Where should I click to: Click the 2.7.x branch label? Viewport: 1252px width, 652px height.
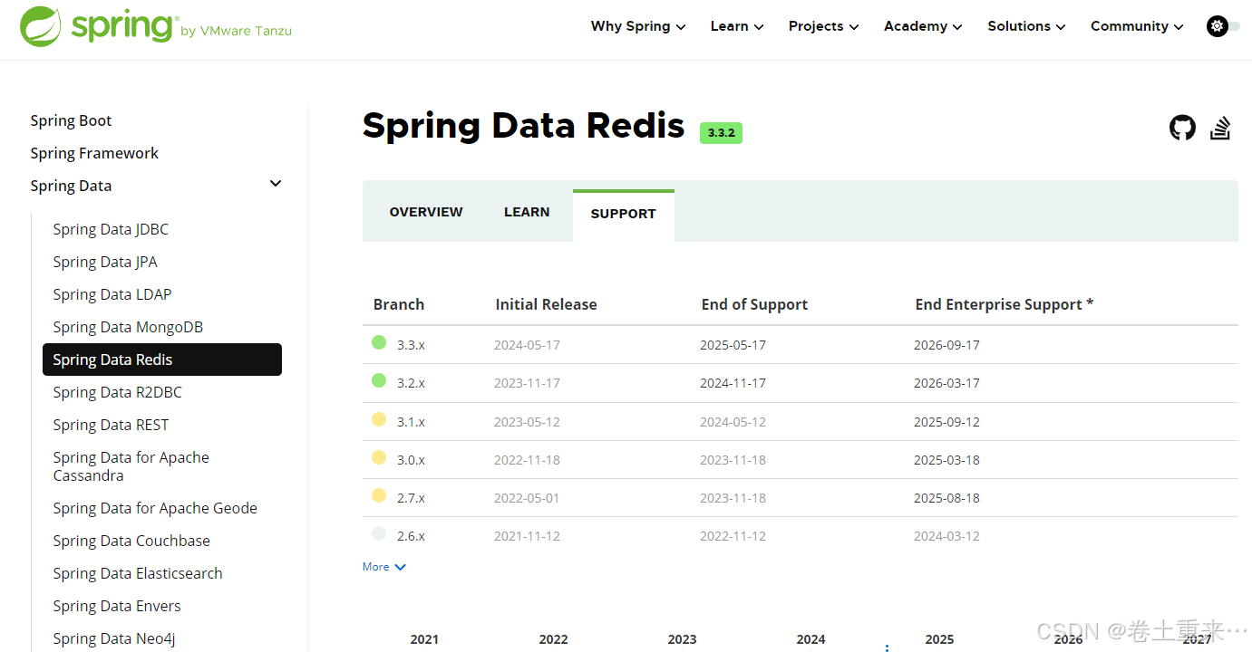coord(411,498)
